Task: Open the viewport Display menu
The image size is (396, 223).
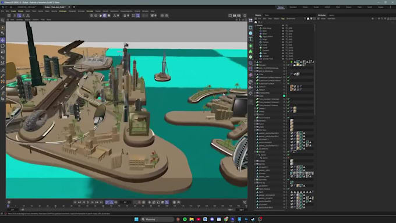Action: pyautogui.click(x=27, y=19)
